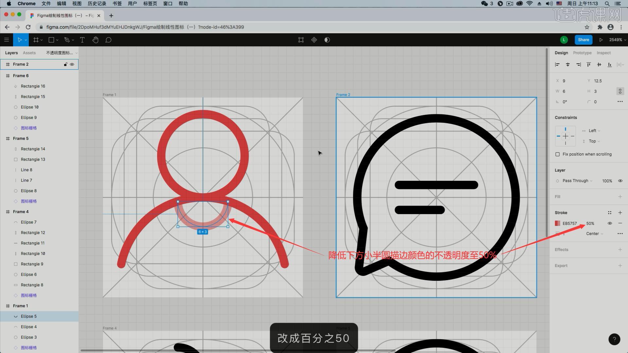Viewport: 628px width, 353px height.
Task: Open the page selector dropdown 不透明度图标
Action: [61, 53]
